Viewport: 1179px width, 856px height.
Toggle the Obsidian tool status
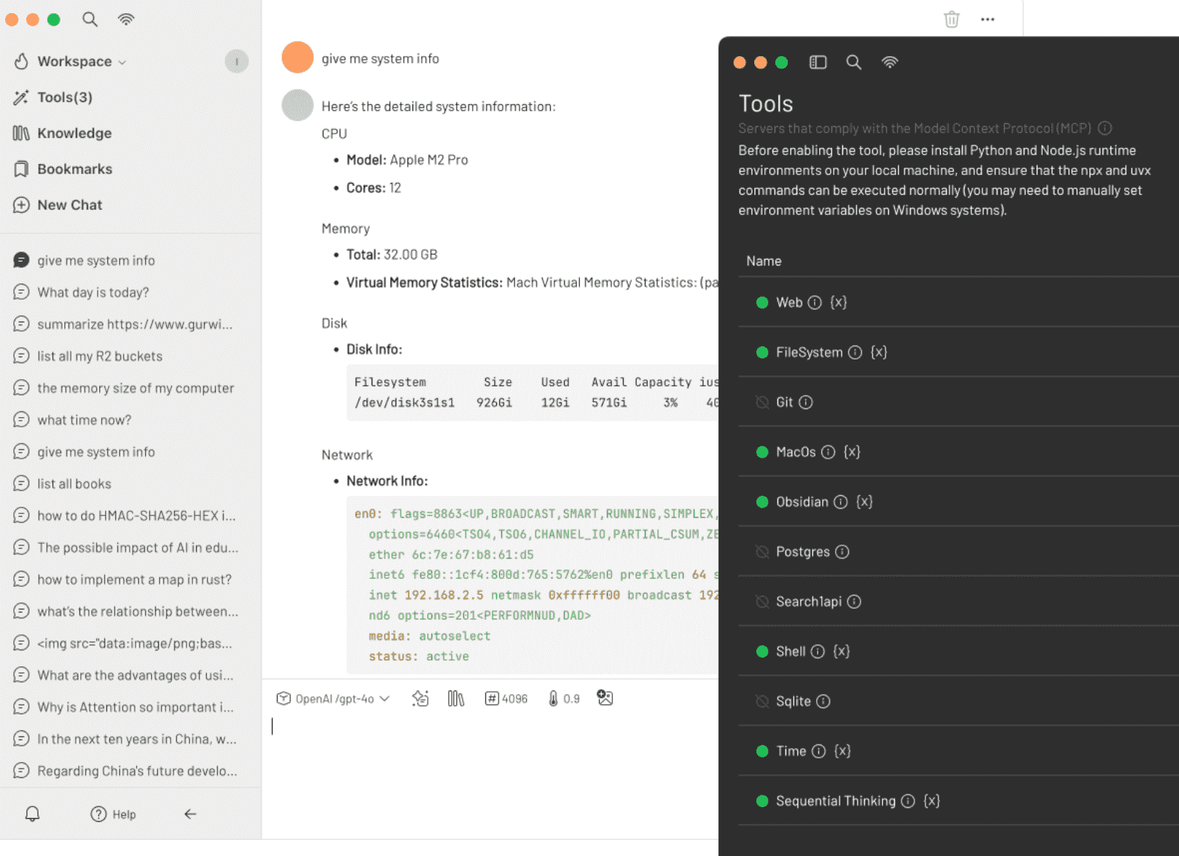coord(762,502)
